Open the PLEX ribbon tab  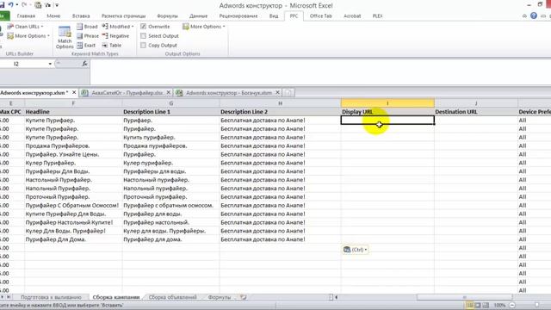377,15
